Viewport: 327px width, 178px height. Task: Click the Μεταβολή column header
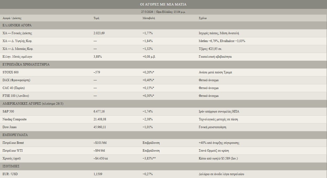148,18
